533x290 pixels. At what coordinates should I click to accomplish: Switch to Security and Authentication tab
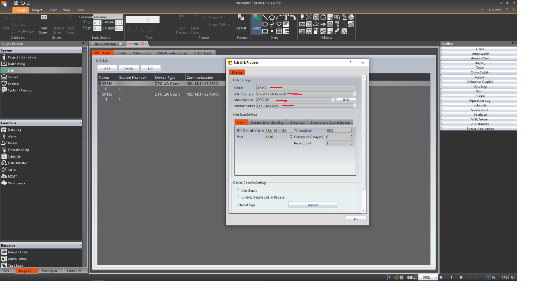click(330, 122)
